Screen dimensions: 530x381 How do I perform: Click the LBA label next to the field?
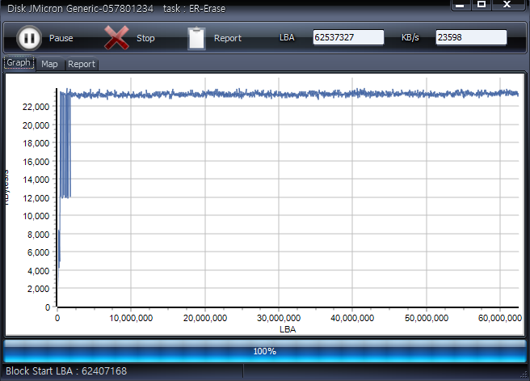(x=287, y=37)
